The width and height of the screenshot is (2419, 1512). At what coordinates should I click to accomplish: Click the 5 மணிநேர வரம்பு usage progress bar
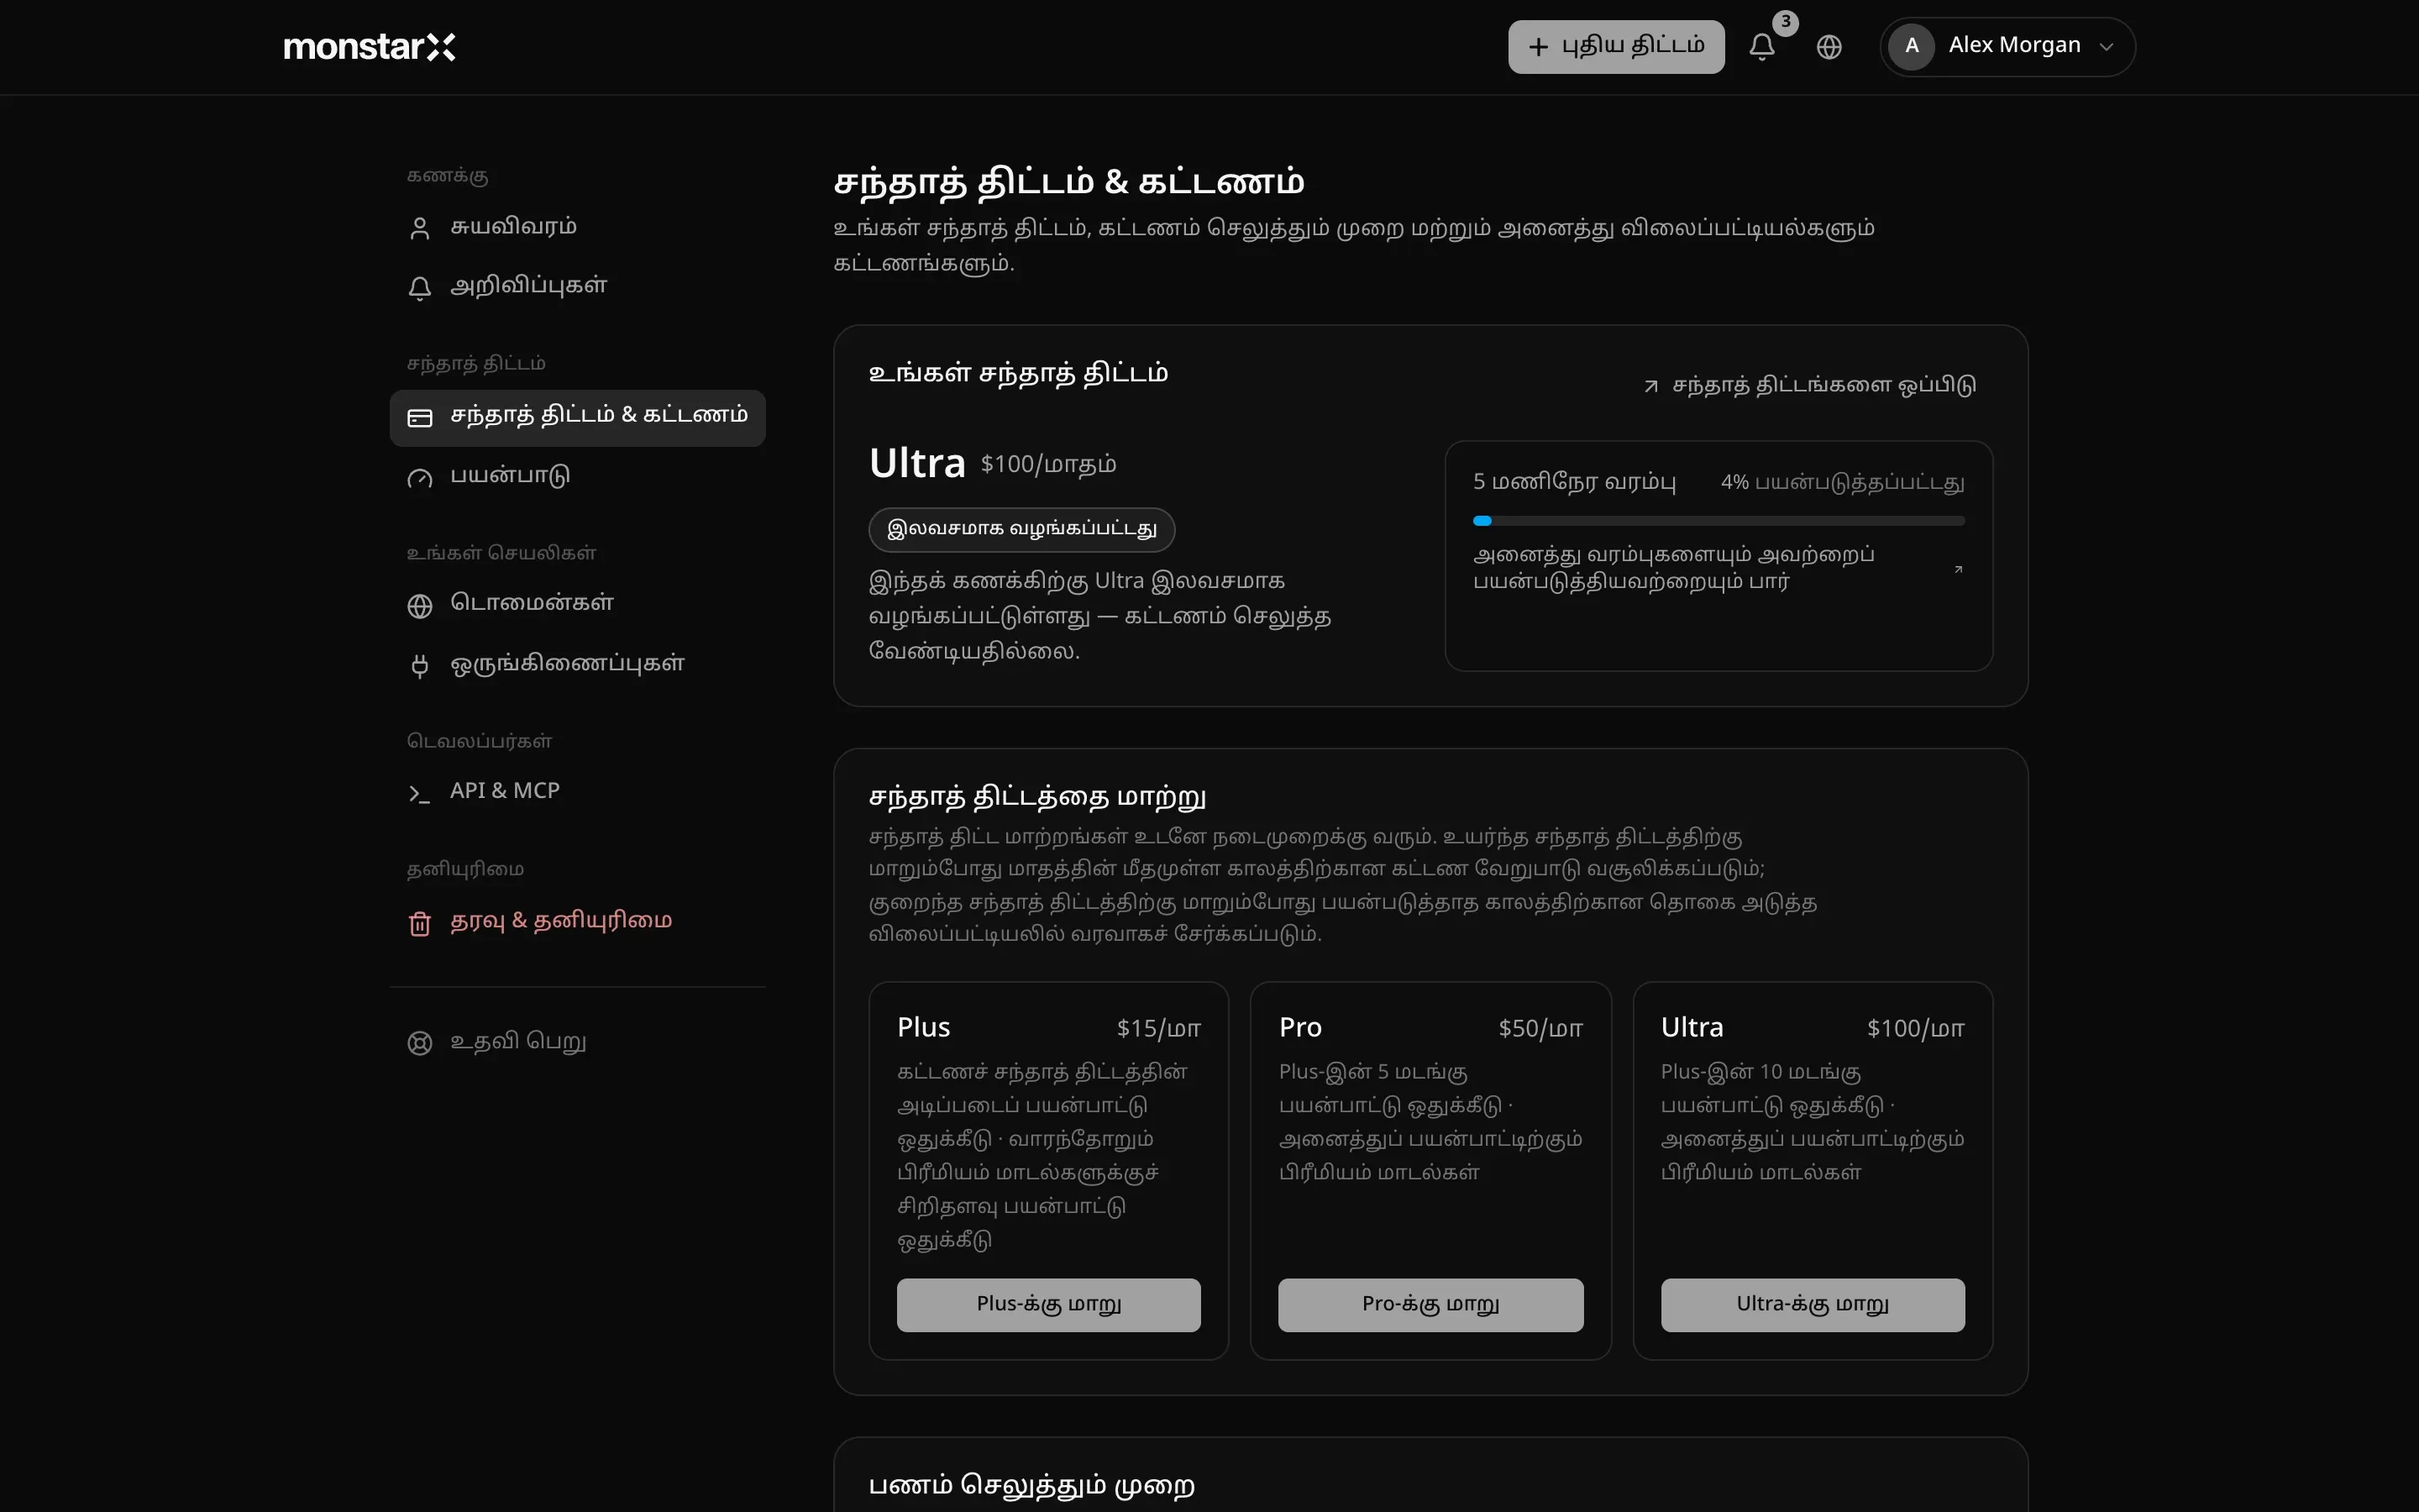(x=1718, y=521)
